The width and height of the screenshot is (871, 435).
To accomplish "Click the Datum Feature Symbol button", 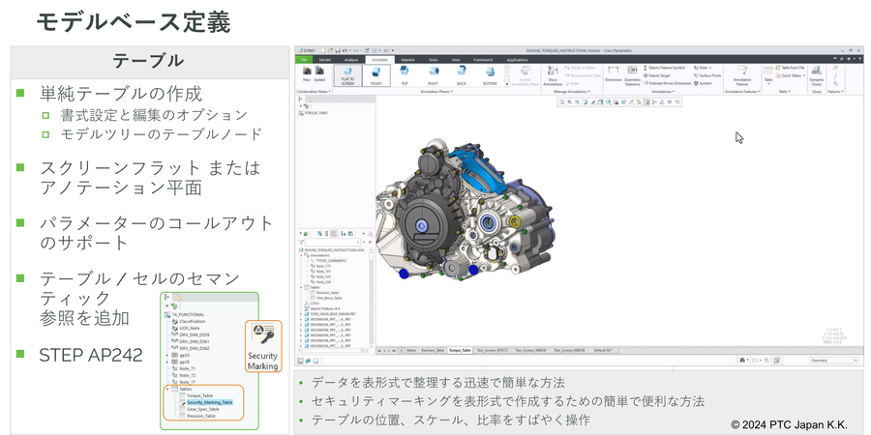I will 666,68.
